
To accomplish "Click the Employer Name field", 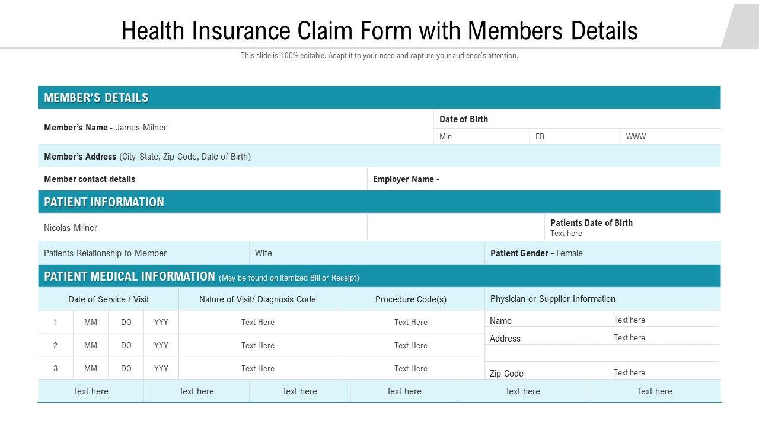I will 406,179.
